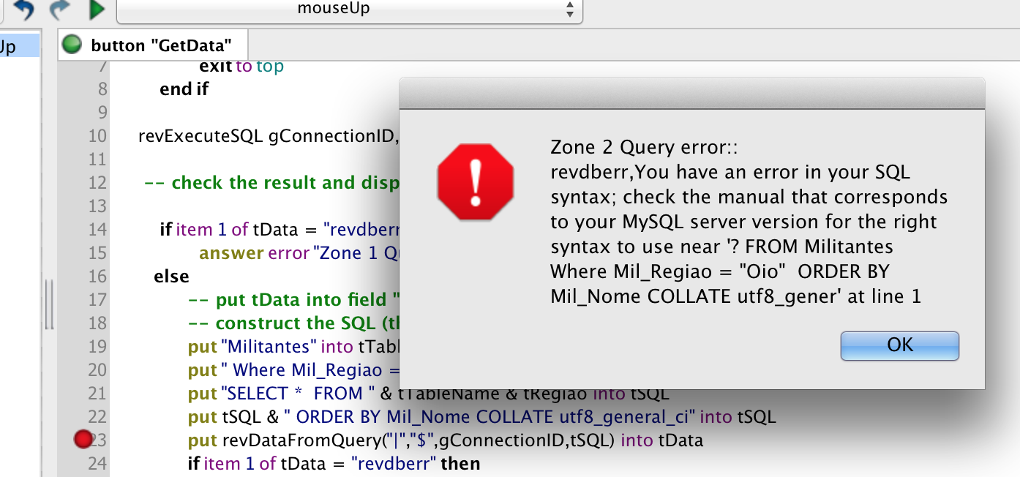Click the "end if" statement on line 8
This screenshot has width=1020, height=477.
tap(184, 89)
